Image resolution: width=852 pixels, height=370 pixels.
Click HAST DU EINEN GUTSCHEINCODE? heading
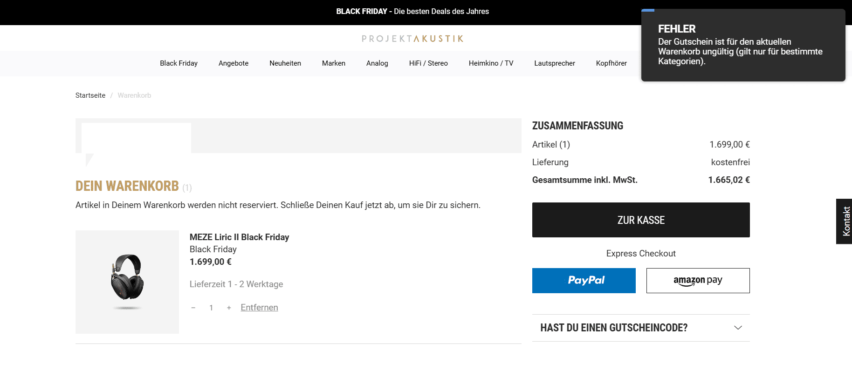tap(614, 328)
